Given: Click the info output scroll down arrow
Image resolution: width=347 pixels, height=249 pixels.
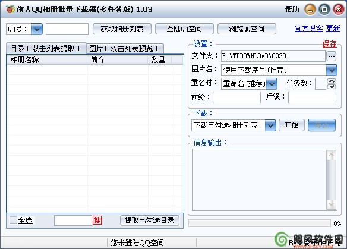Looking at the screenshot, I should point(331,204).
